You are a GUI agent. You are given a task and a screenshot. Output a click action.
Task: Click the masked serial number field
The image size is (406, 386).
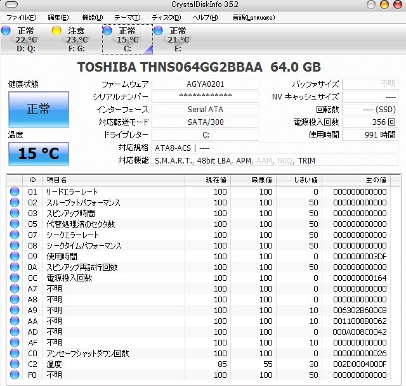click(x=206, y=97)
